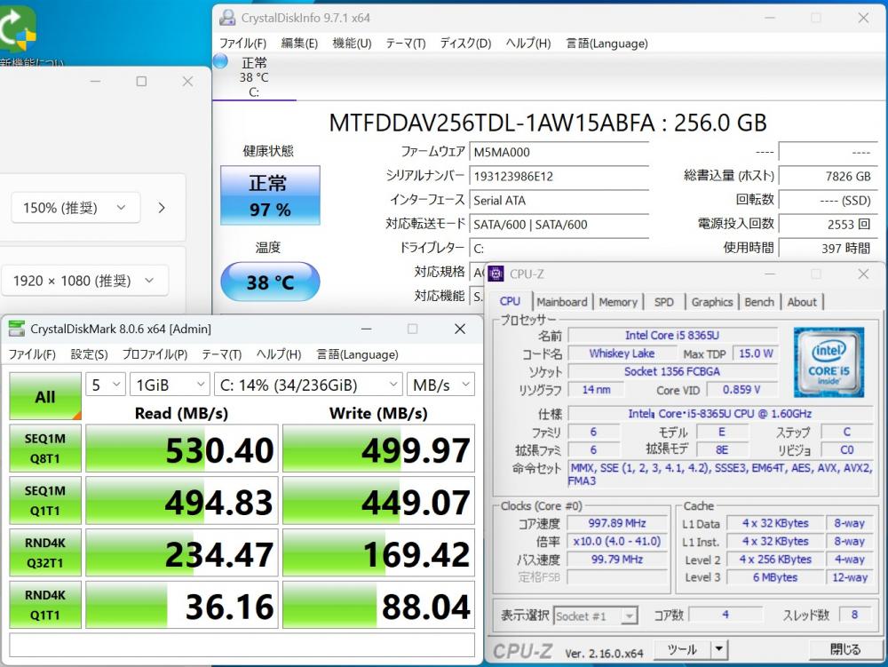888x667 pixels.
Task: Run all benchmarks with the All button
Action: (x=45, y=396)
